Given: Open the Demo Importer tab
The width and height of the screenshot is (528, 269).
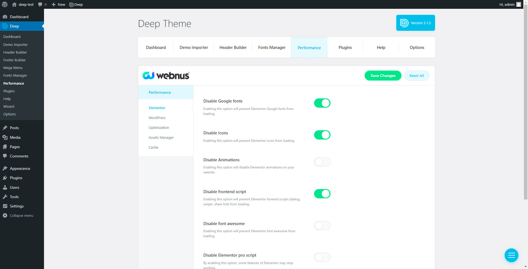Looking at the screenshot, I should 194,47.
